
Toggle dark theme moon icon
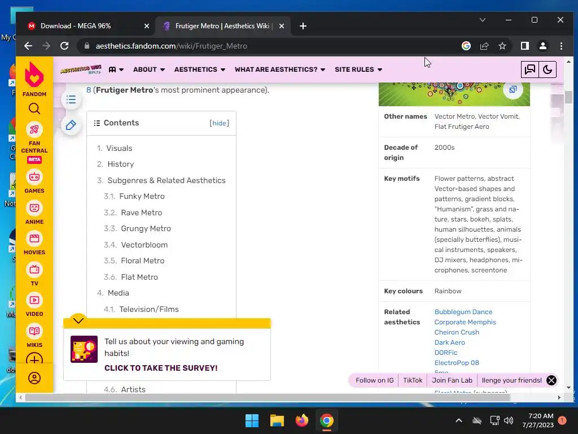coord(548,70)
